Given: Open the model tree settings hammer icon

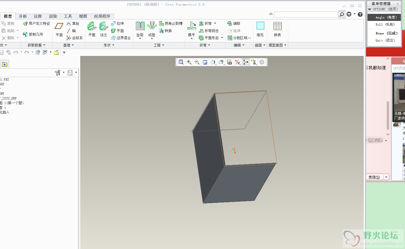Looking at the screenshot, I should point(58,72).
